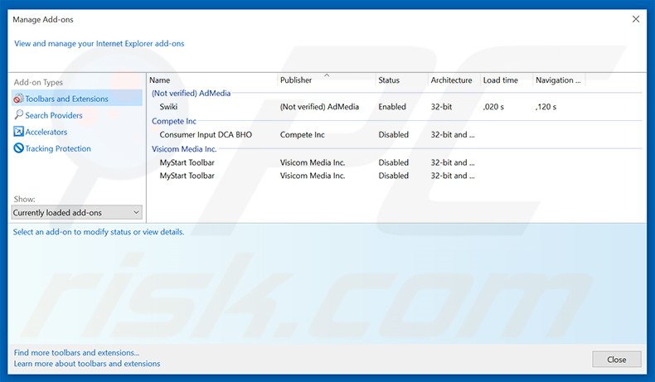Open Learn more about toolbars and extensions
655x382 pixels.
pyautogui.click(x=87, y=364)
